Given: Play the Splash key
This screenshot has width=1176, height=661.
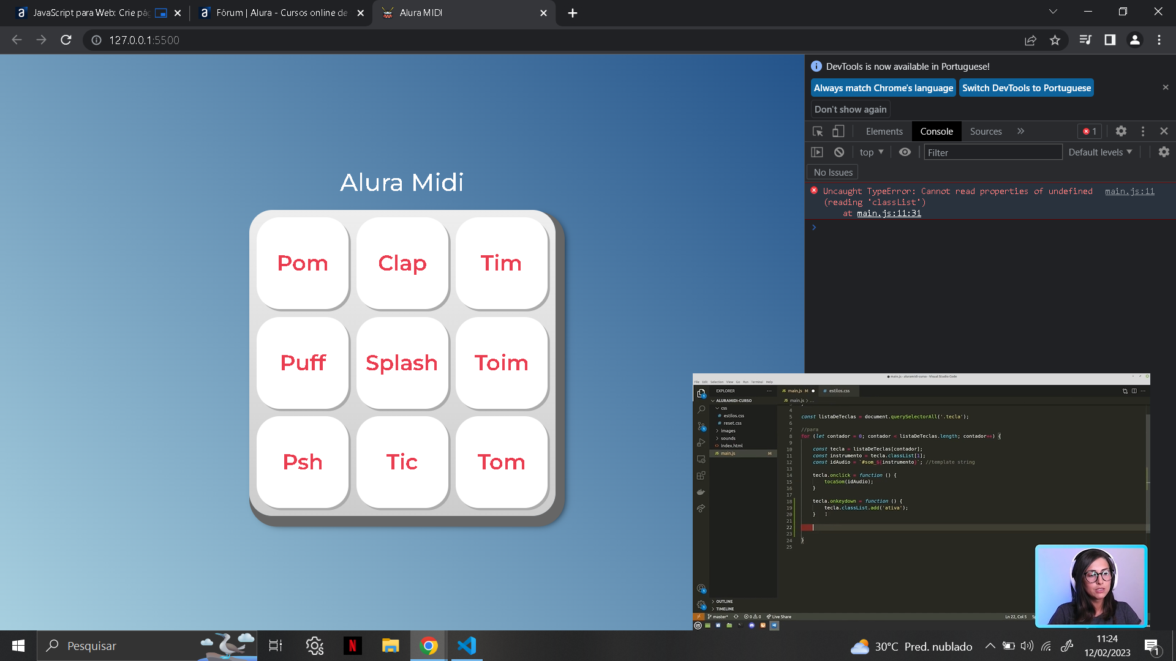Looking at the screenshot, I should tap(402, 363).
